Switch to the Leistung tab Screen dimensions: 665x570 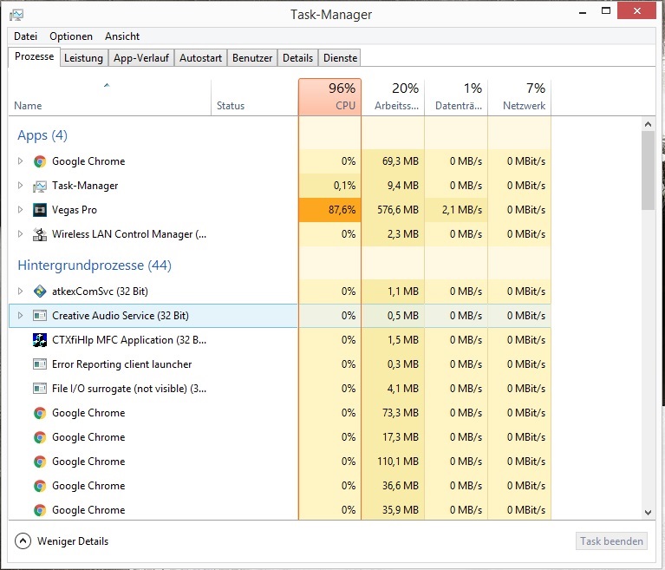83,58
